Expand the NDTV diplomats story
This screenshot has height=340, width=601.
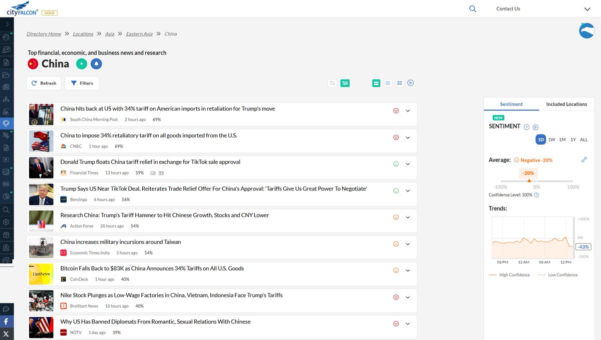coord(408,323)
